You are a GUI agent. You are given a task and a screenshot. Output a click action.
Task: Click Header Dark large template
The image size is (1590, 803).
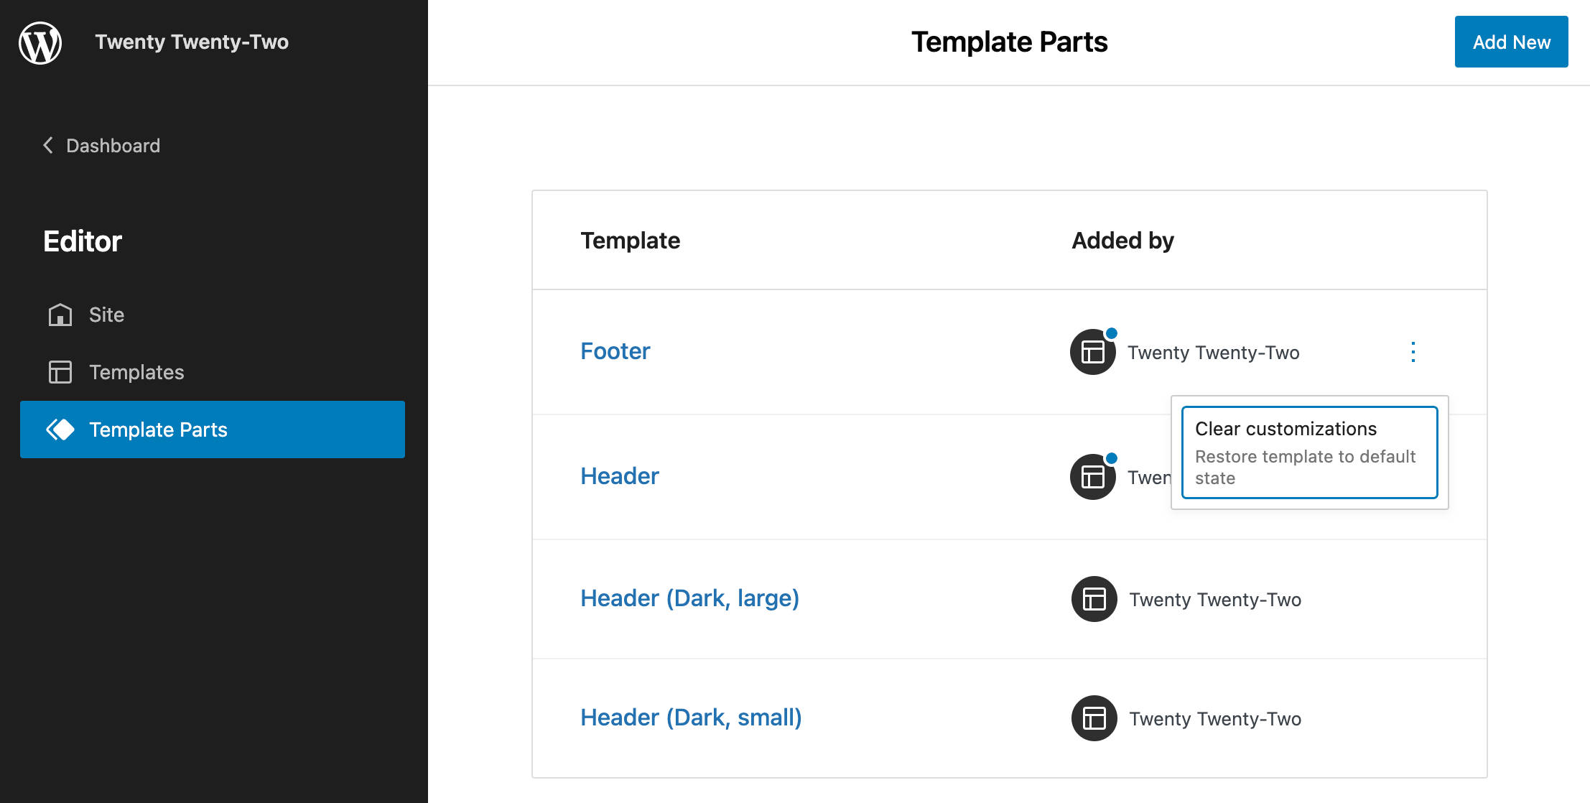689,597
